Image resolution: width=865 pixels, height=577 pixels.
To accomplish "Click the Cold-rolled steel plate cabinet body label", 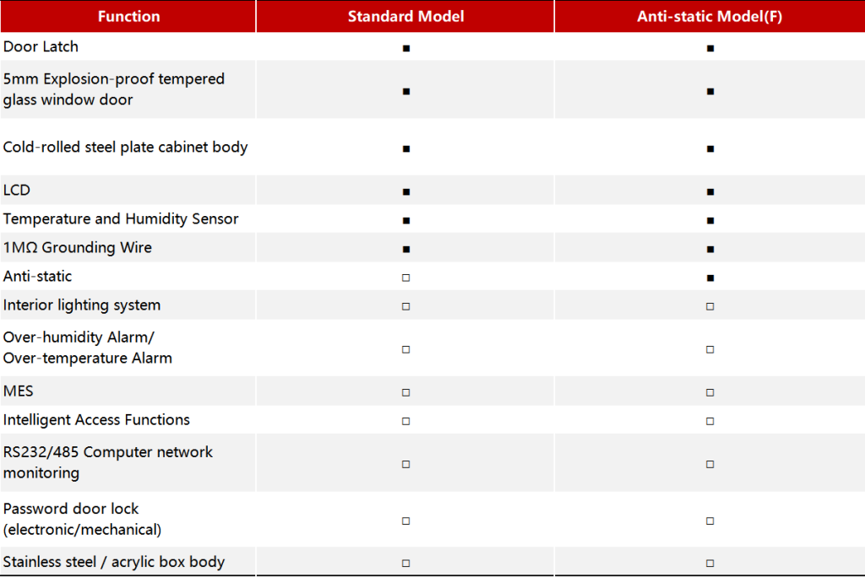I will tap(125, 147).
